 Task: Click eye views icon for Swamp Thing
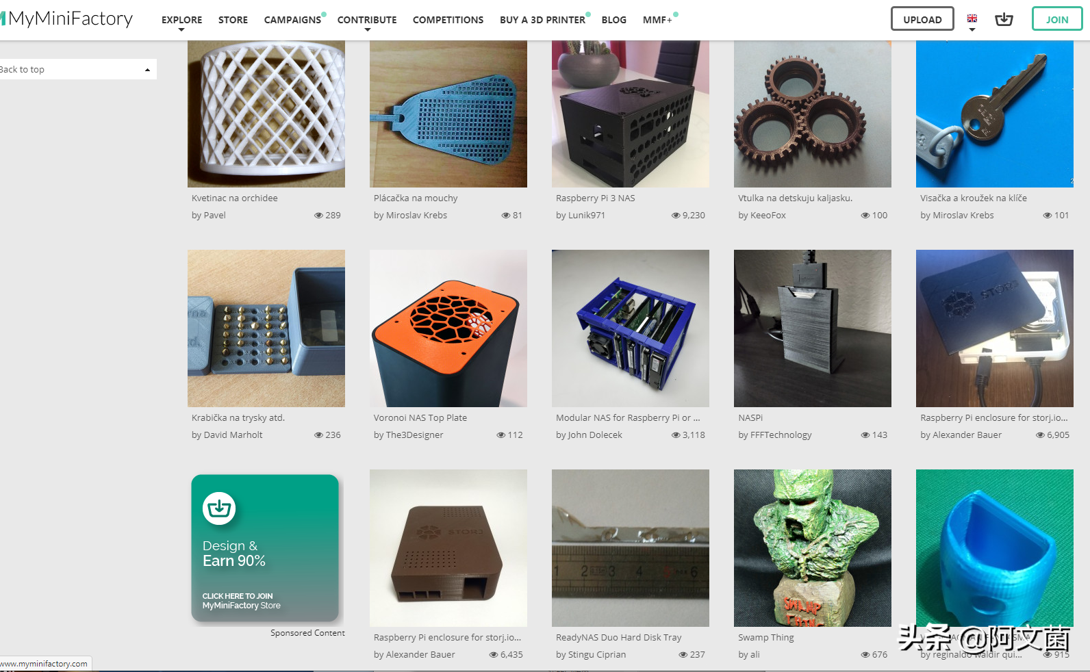pyautogui.click(x=865, y=655)
